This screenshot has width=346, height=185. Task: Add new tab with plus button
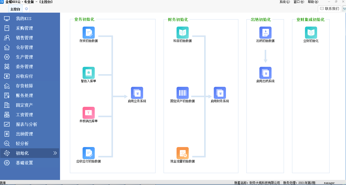click(26, 9)
